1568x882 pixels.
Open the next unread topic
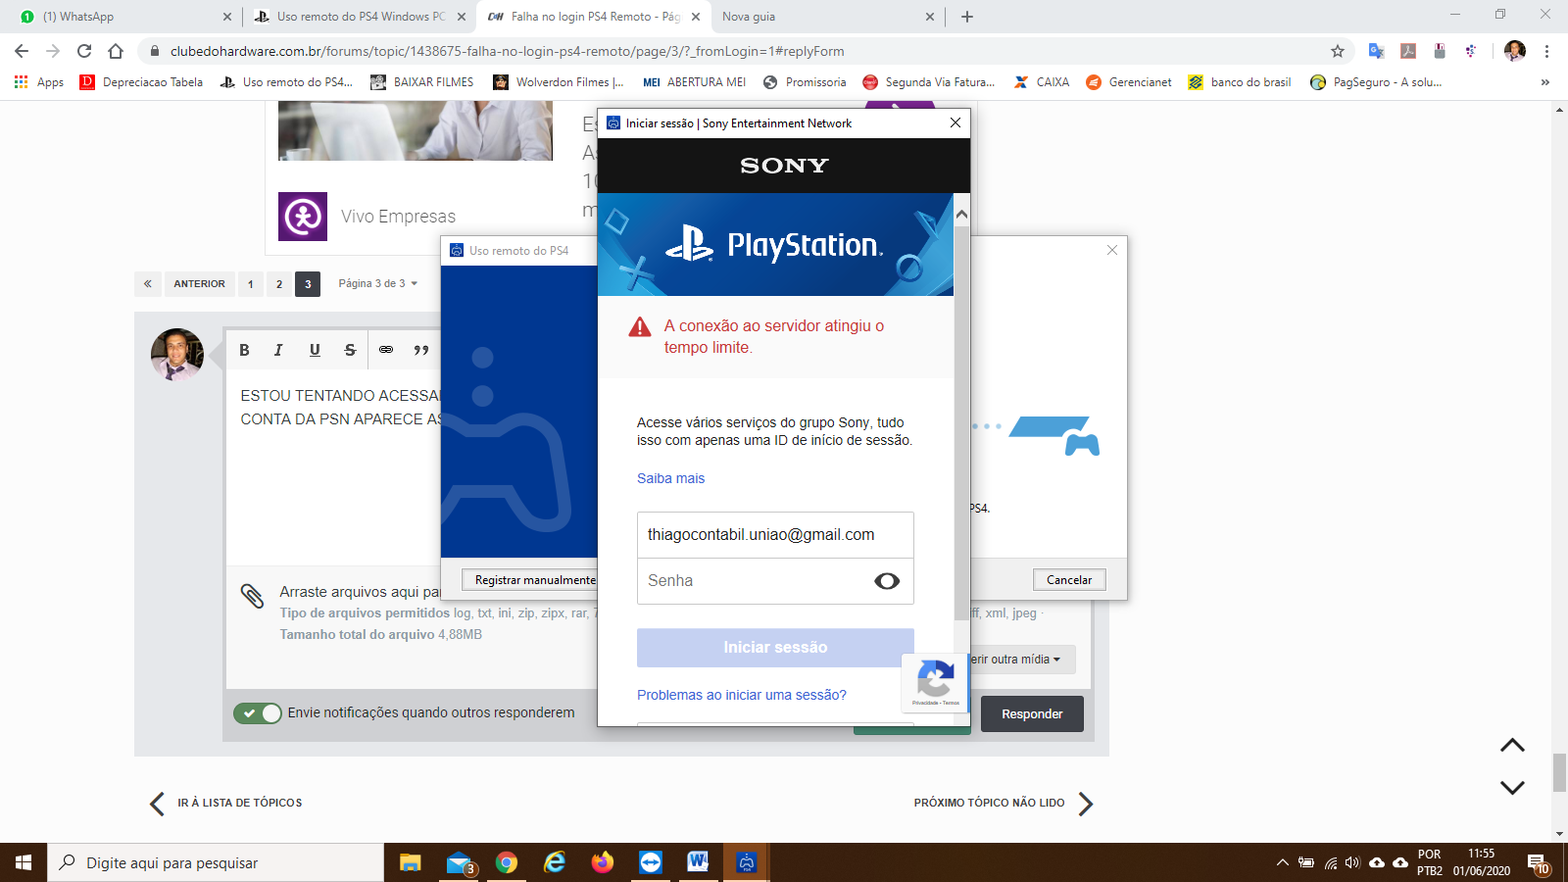point(1004,804)
